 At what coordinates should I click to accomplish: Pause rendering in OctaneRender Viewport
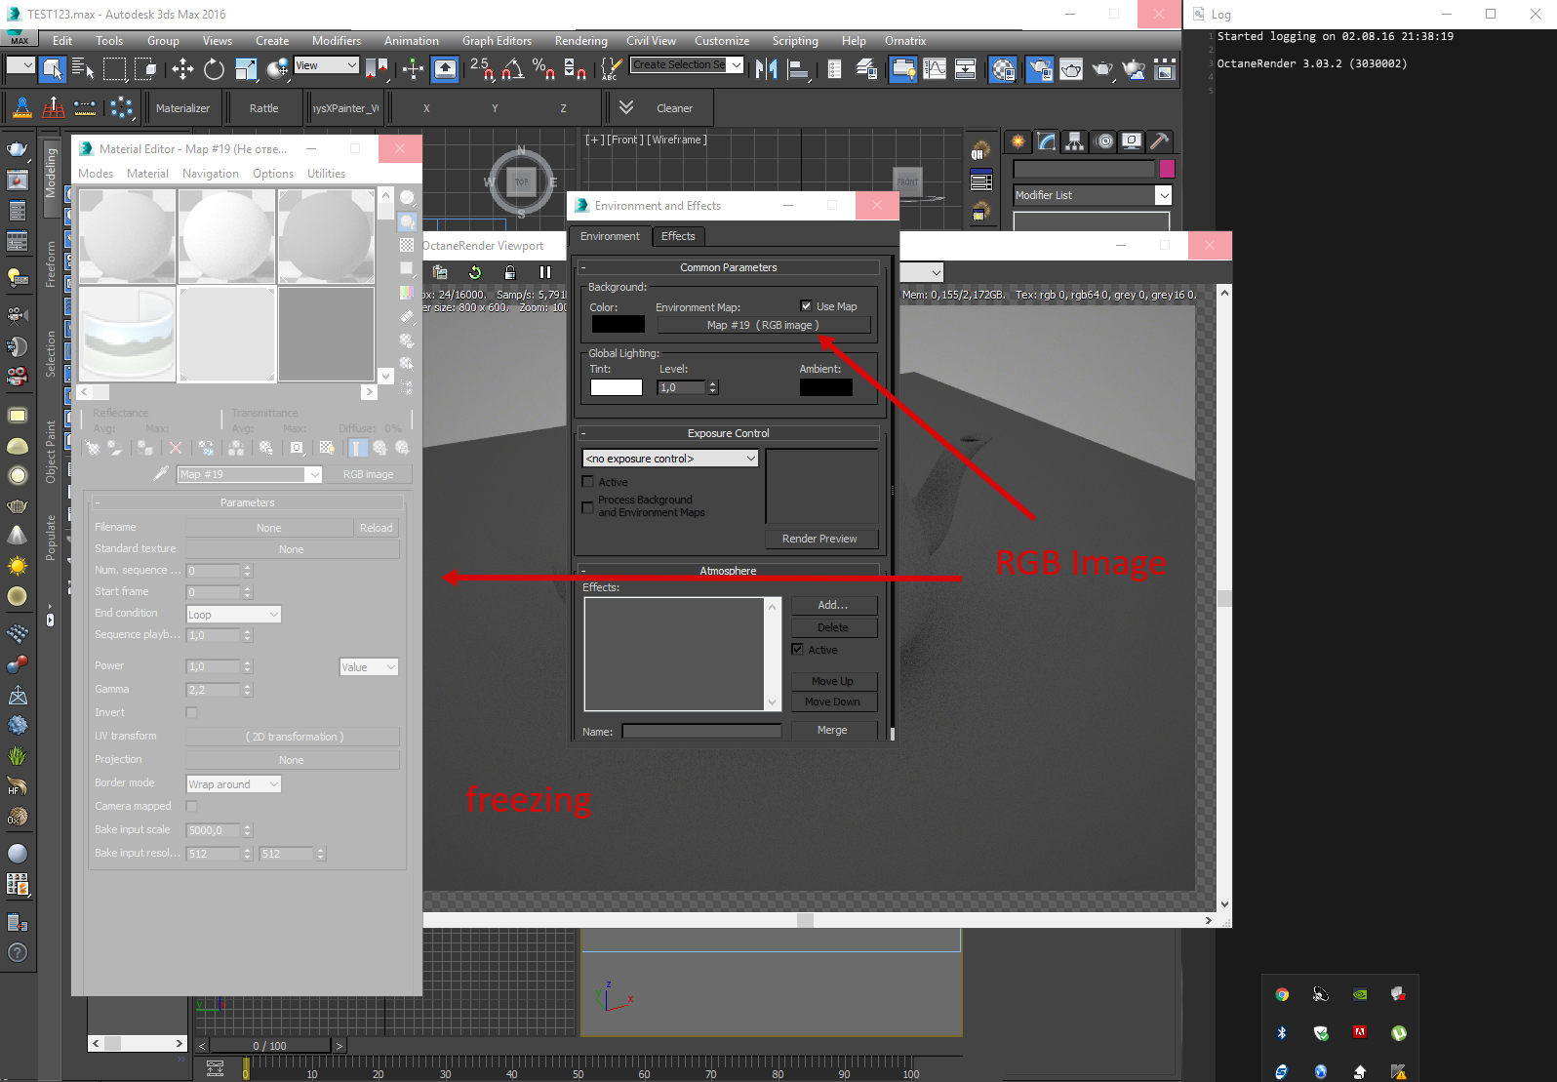point(545,272)
